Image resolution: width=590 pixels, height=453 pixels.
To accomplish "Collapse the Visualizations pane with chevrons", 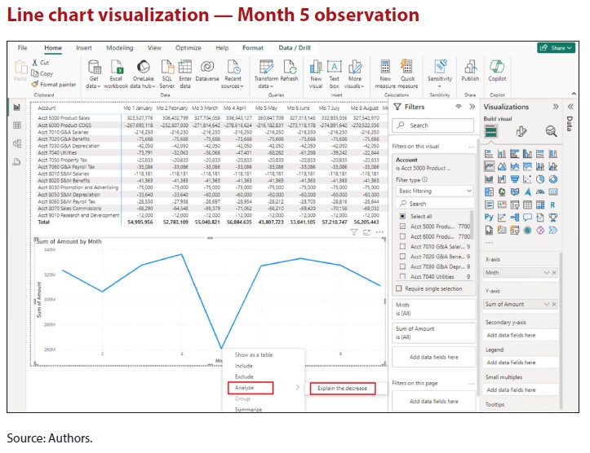I will pos(556,107).
